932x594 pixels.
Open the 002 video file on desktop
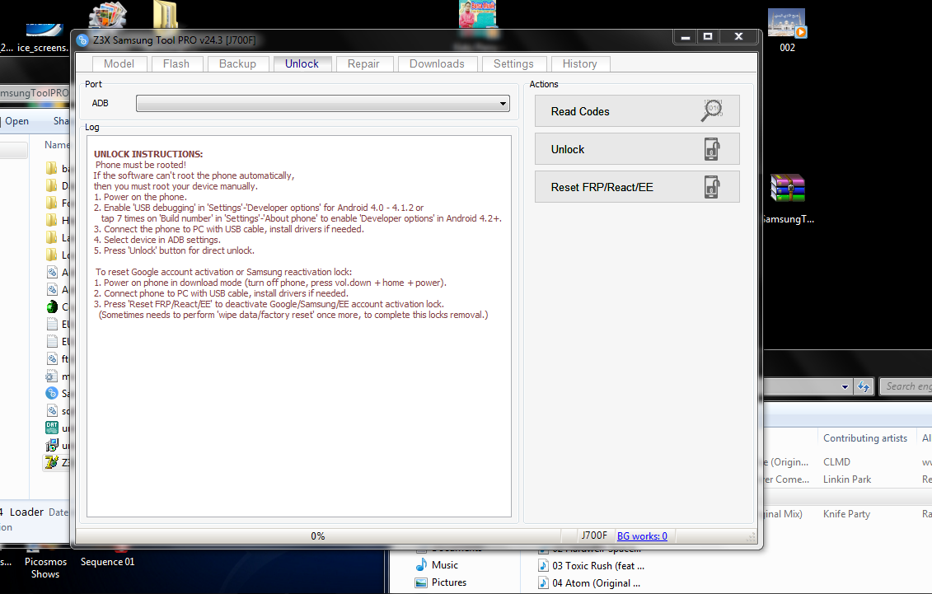click(x=787, y=30)
